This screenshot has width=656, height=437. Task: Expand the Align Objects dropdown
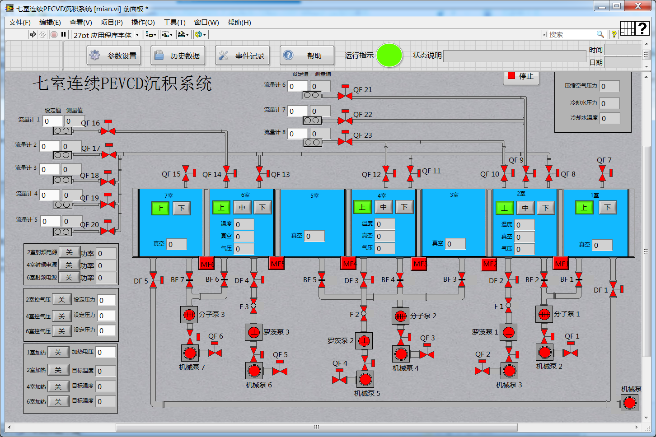click(x=151, y=34)
